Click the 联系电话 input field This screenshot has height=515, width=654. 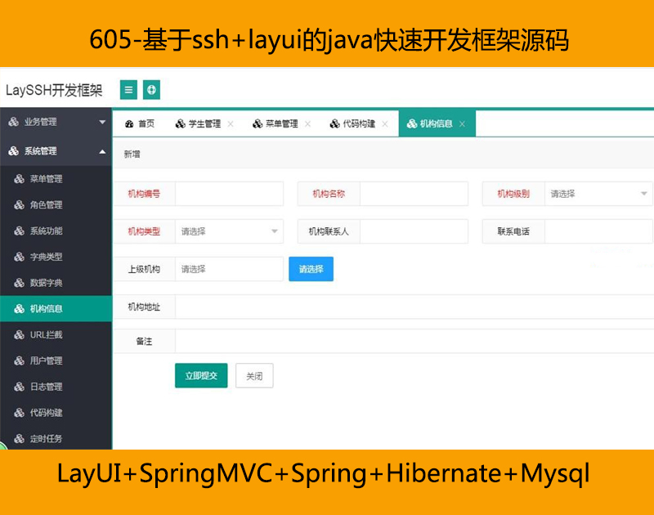pos(598,231)
